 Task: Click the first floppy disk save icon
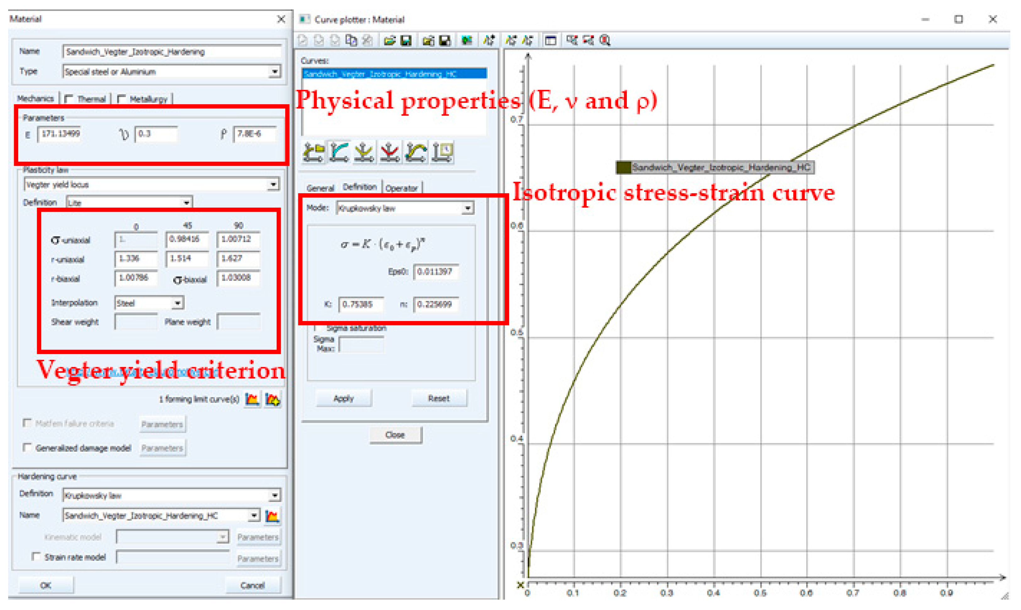coord(406,40)
